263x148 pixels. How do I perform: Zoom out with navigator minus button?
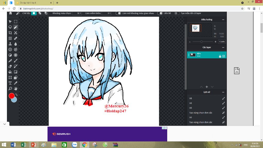190,42
